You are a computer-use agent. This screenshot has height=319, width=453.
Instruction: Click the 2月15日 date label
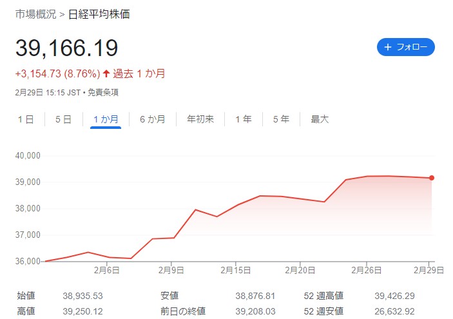coord(235,270)
